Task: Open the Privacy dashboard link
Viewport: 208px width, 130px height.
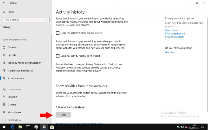Action: [x=175, y=34]
